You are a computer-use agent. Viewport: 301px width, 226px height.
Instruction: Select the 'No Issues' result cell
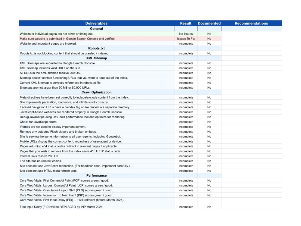click(186, 34)
